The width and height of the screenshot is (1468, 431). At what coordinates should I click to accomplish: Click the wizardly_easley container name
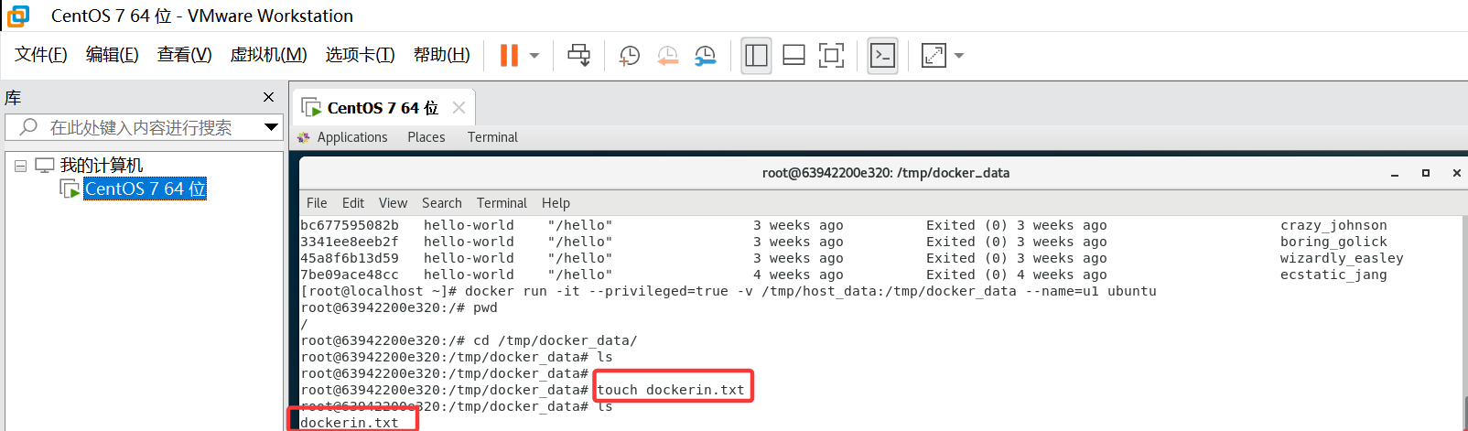point(1342,258)
